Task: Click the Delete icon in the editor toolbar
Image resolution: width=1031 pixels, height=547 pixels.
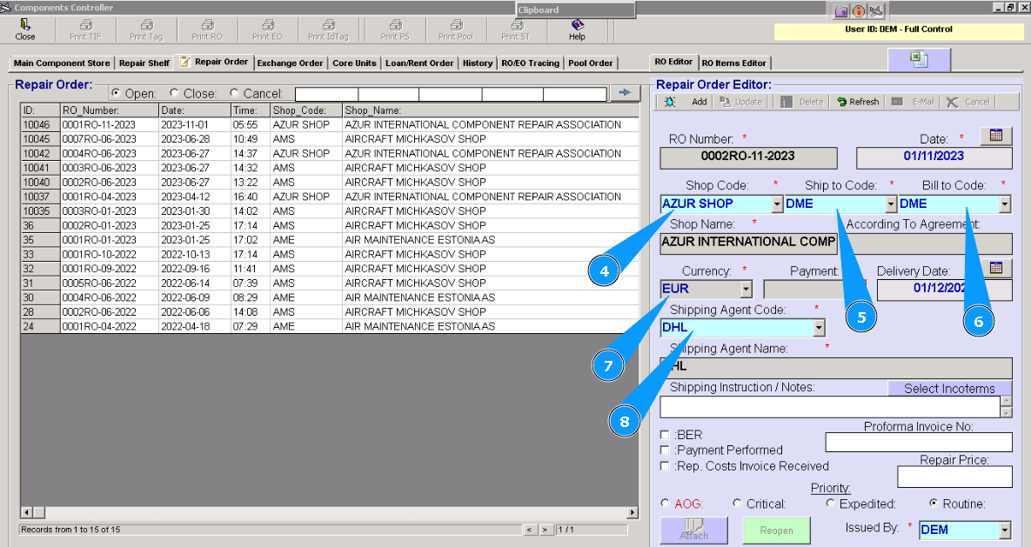Action: [x=787, y=102]
